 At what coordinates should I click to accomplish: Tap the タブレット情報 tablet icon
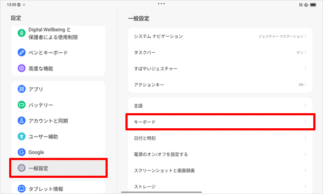coord(22,189)
